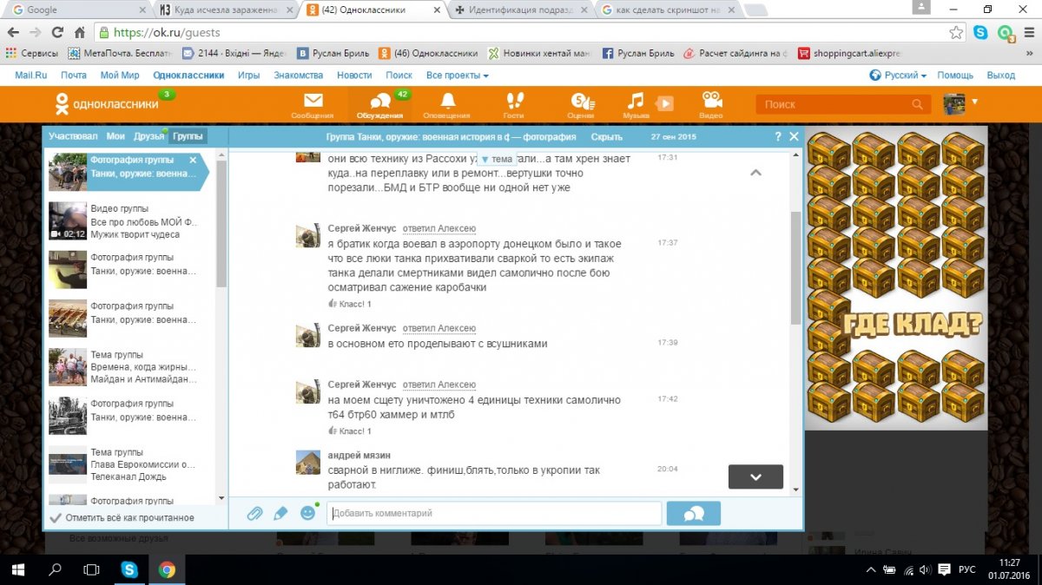
Task: Click the browser home button
Action: click(79, 32)
